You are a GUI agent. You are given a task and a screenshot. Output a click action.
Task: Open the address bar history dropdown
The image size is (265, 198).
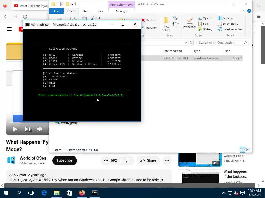186,43
